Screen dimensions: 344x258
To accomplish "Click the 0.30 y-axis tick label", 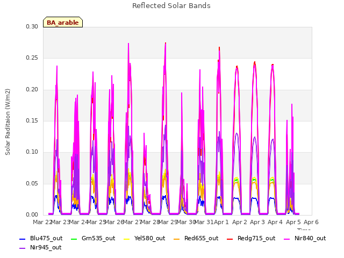I will pyautogui.click(x=32, y=26).
